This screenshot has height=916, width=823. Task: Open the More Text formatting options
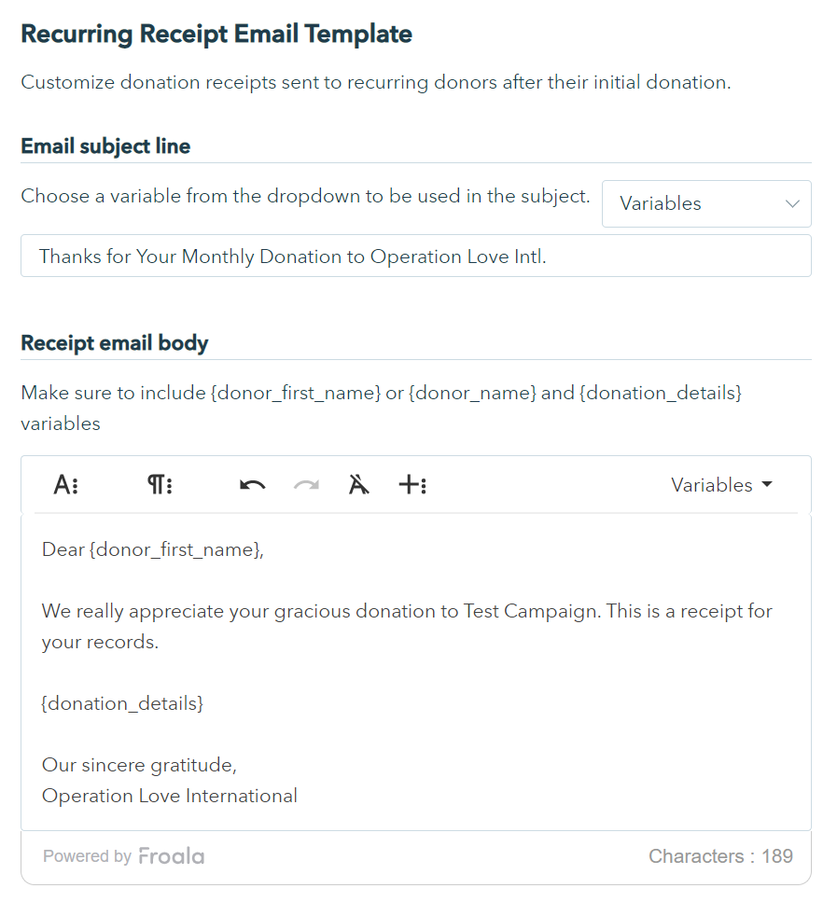(65, 485)
